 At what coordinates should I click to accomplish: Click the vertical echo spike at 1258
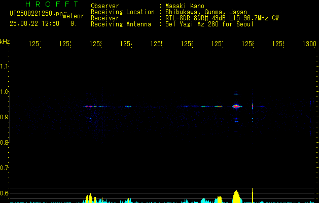pyautogui.click(x=253, y=106)
